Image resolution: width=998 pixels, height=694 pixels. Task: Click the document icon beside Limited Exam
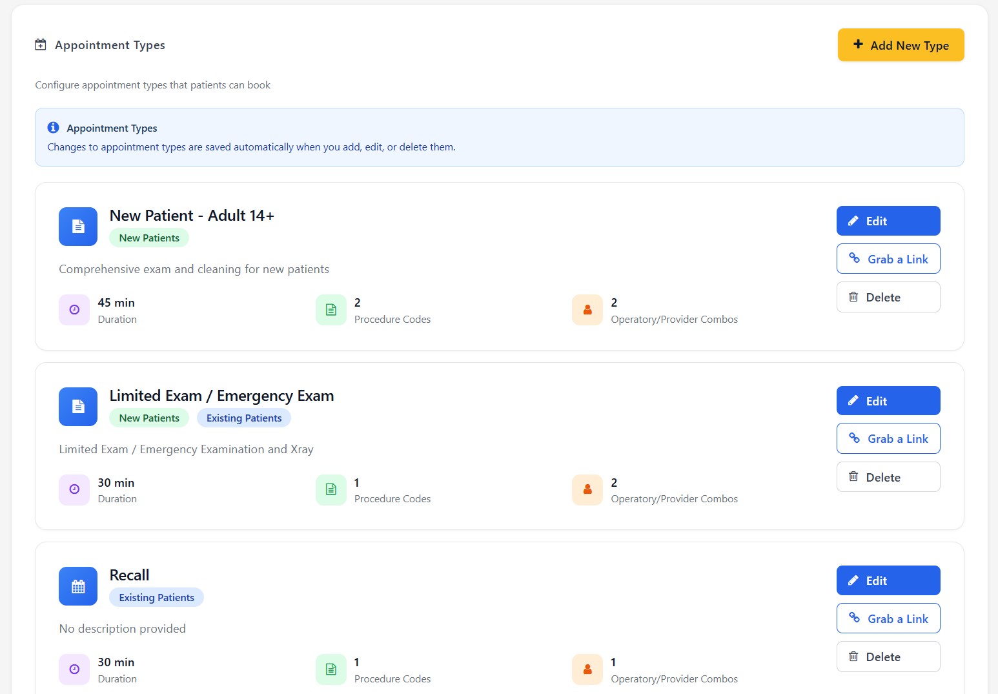(78, 407)
